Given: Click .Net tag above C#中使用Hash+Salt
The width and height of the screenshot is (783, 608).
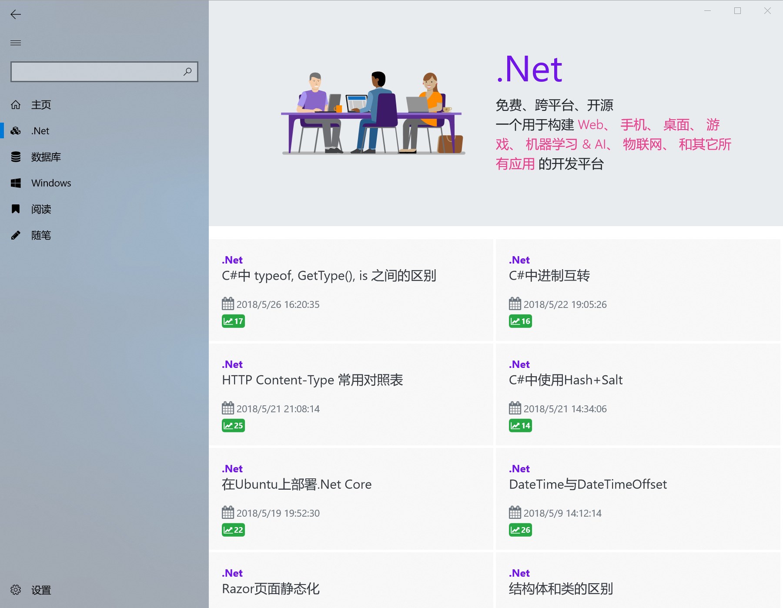Looking at the screenshot, I should coord(519,364).
